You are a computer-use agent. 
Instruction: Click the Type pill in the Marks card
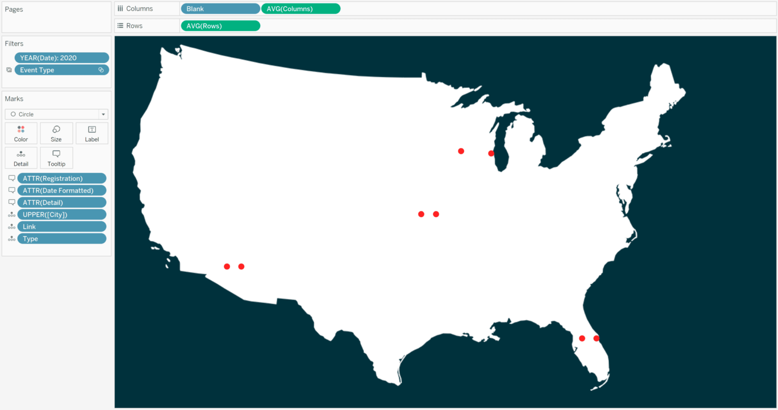pos(61,238)
